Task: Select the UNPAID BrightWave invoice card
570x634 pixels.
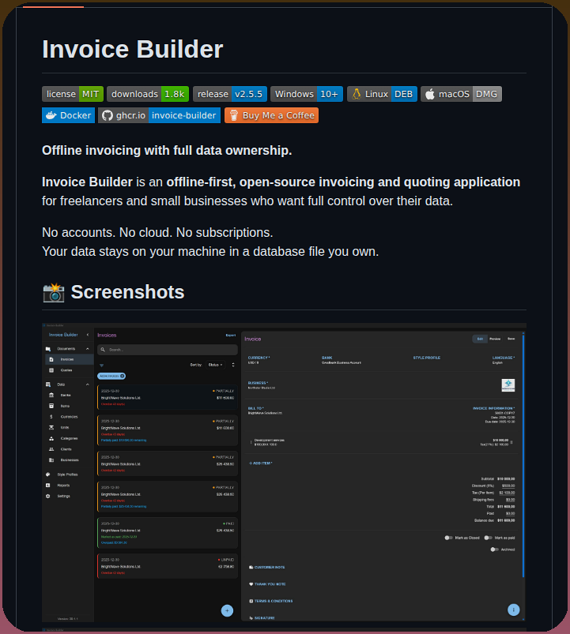Action: click(167, 566)
